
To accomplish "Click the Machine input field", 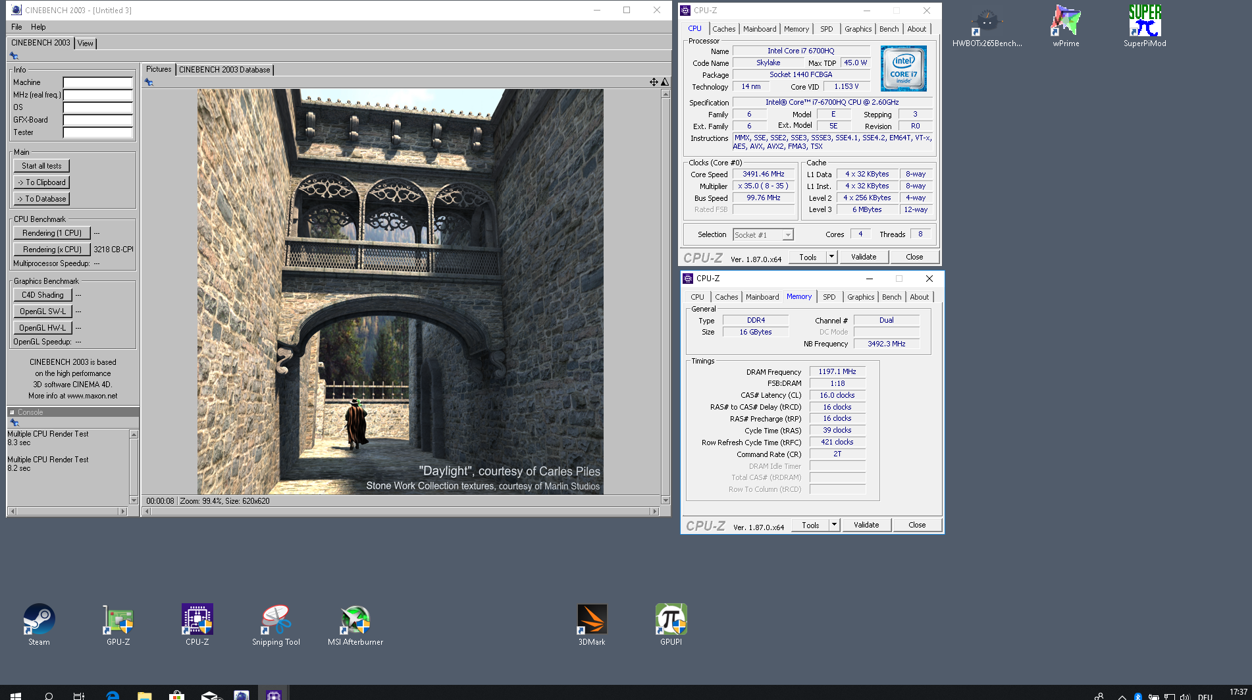I will pyautogui.click(x=97, y=83).
